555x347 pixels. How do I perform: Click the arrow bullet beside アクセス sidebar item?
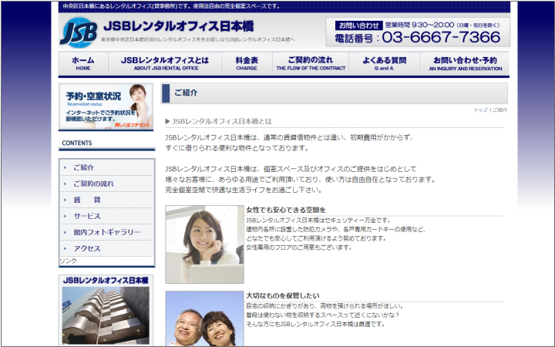tap(65, 248)
